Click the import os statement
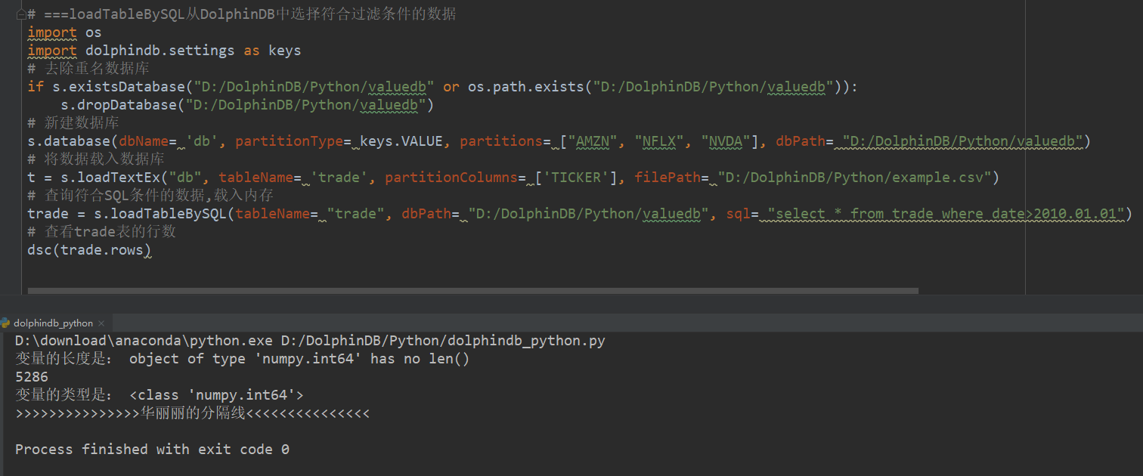This screenshot has height=476, width=1143. [x=64, y=32]
